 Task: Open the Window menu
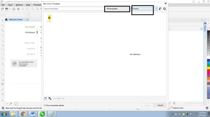[x=19, y=5]
